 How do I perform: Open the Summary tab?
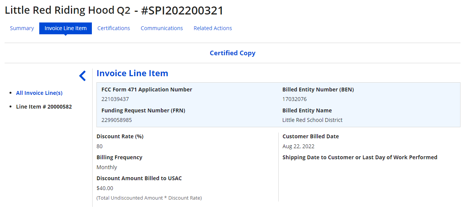pyautogui.click(x=22, y=28)
